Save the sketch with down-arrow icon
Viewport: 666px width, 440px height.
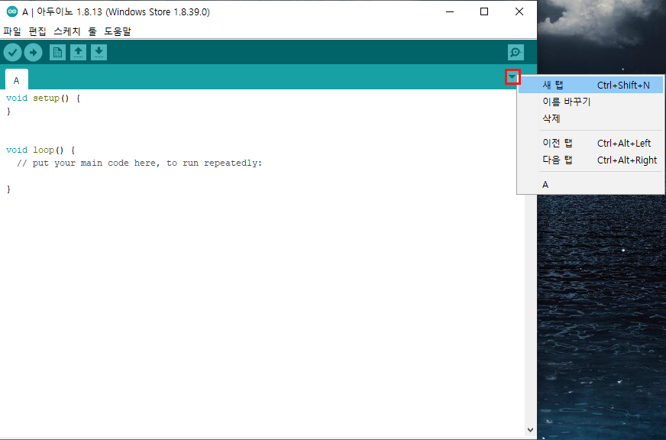99,52
